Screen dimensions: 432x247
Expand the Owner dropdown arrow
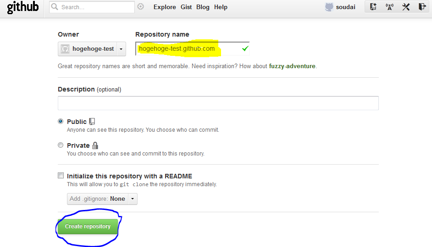[121, 49]
